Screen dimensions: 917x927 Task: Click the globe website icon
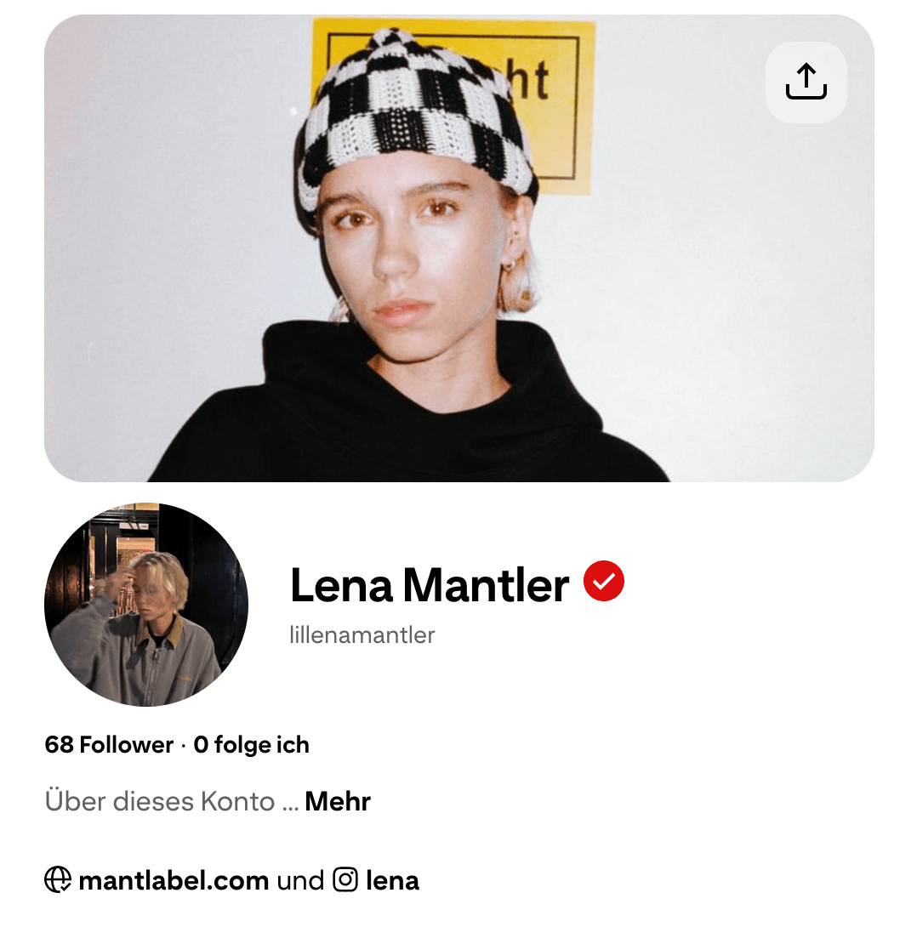58,879
